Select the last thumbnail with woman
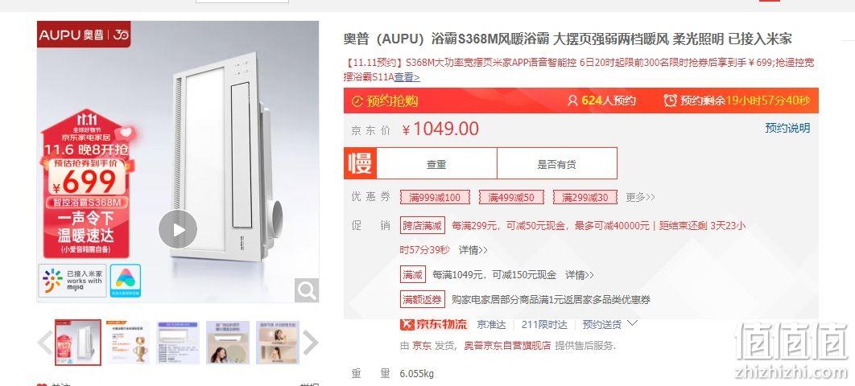 [278, 343]
